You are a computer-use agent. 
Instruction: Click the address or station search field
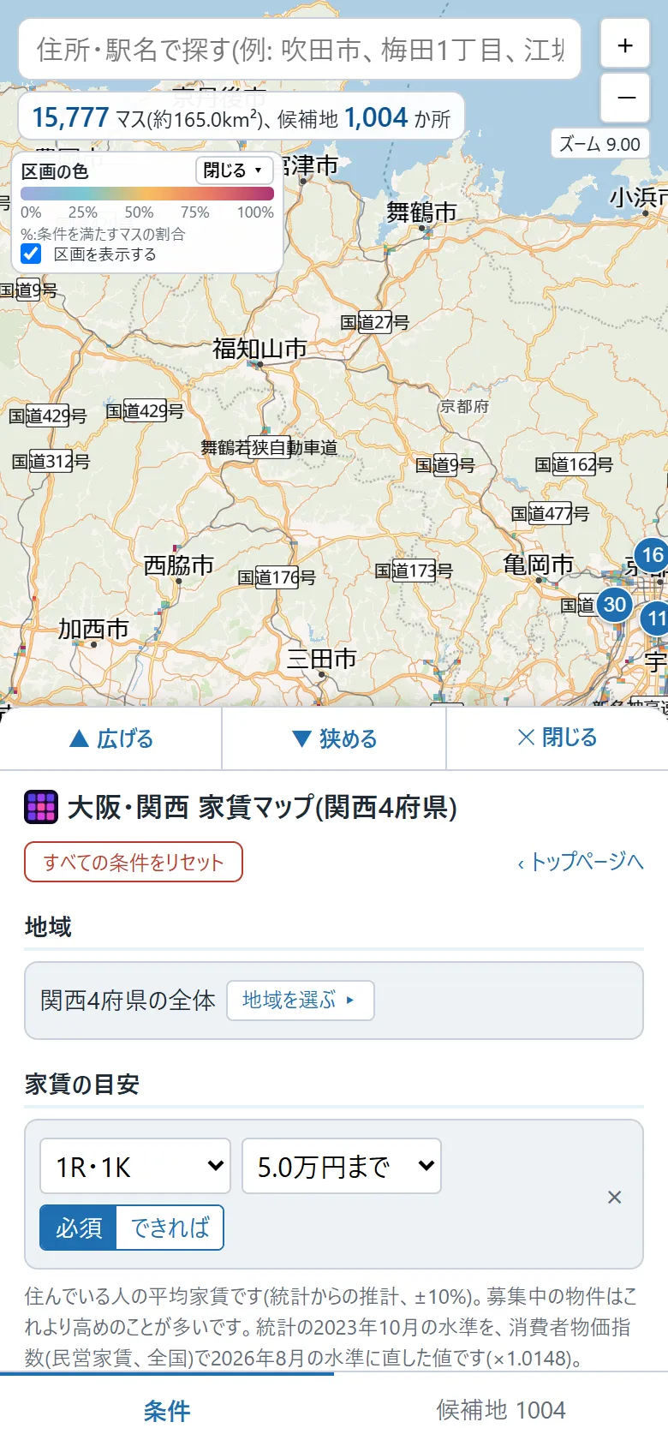pyautogui.click(x=300, y=50)
